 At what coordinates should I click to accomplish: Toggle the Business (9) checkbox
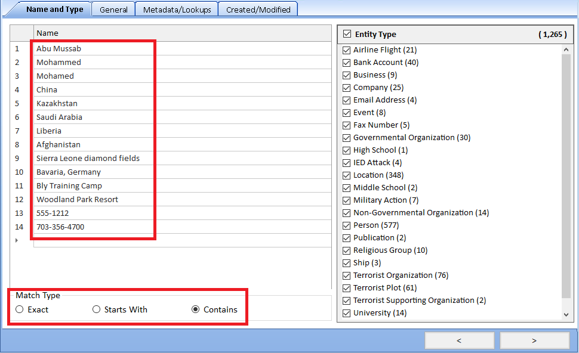tap(346, 75)
